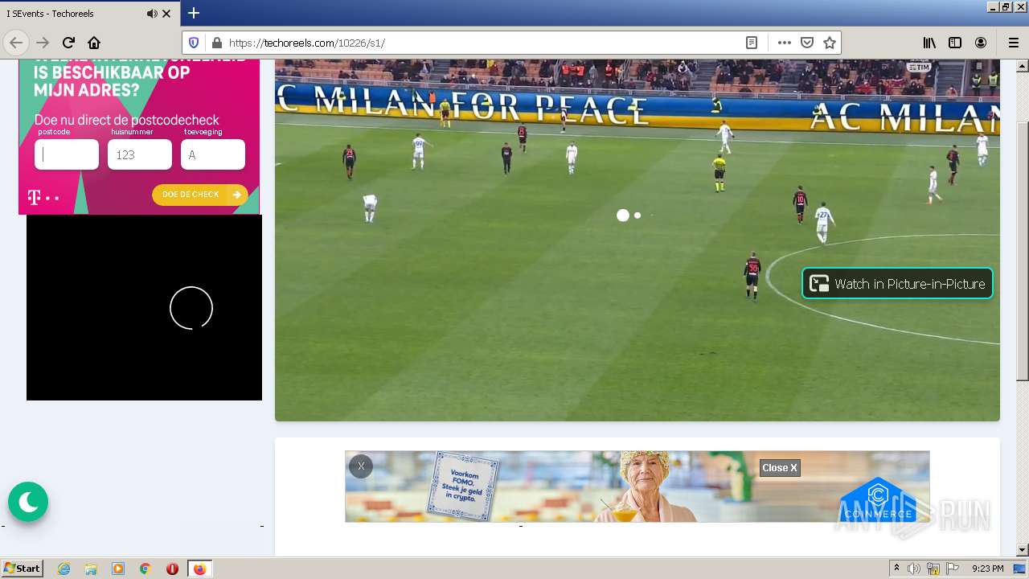The width and height of the screenshot is (1029, 579).
Task: Open the Firefox home page
Action: tap(94, 43)
